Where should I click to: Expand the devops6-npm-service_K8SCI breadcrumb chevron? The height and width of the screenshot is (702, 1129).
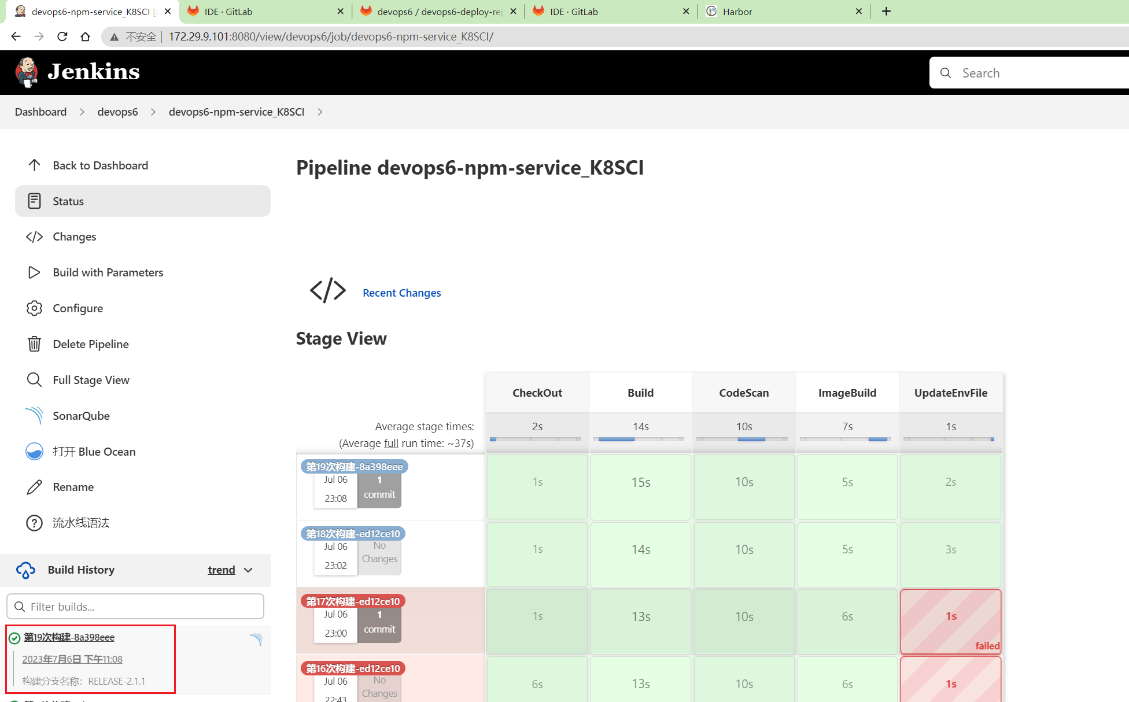click(x=320, y=112)
